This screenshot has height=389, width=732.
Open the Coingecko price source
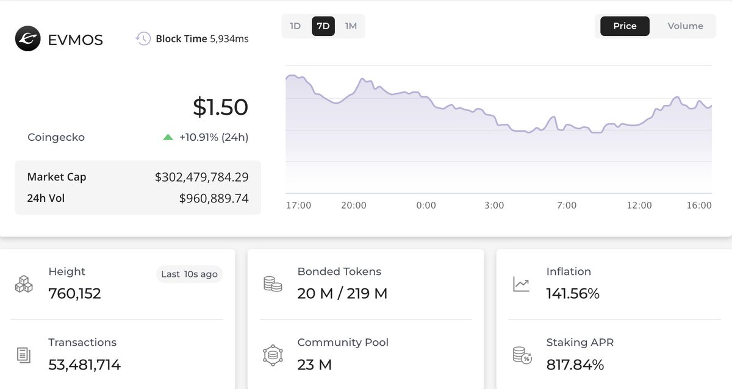(56, 137)
